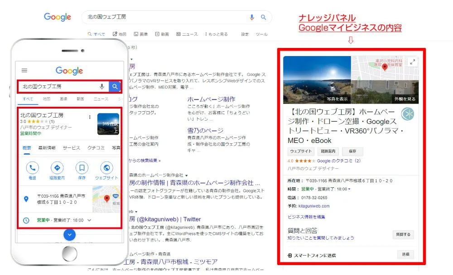
Task: Click the desktop search magnifier icon
Action: (264, 17)
